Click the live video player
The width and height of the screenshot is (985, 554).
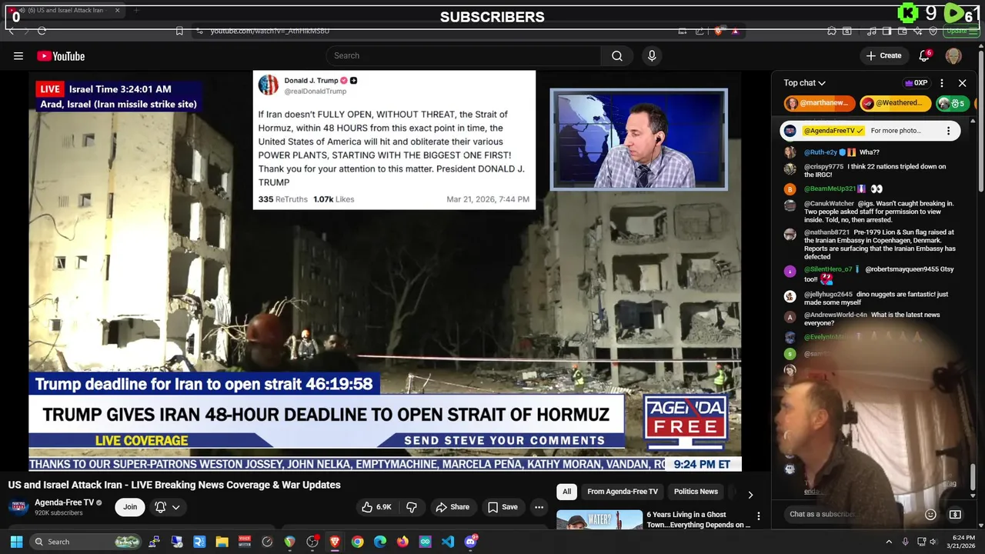coord(385,269)
